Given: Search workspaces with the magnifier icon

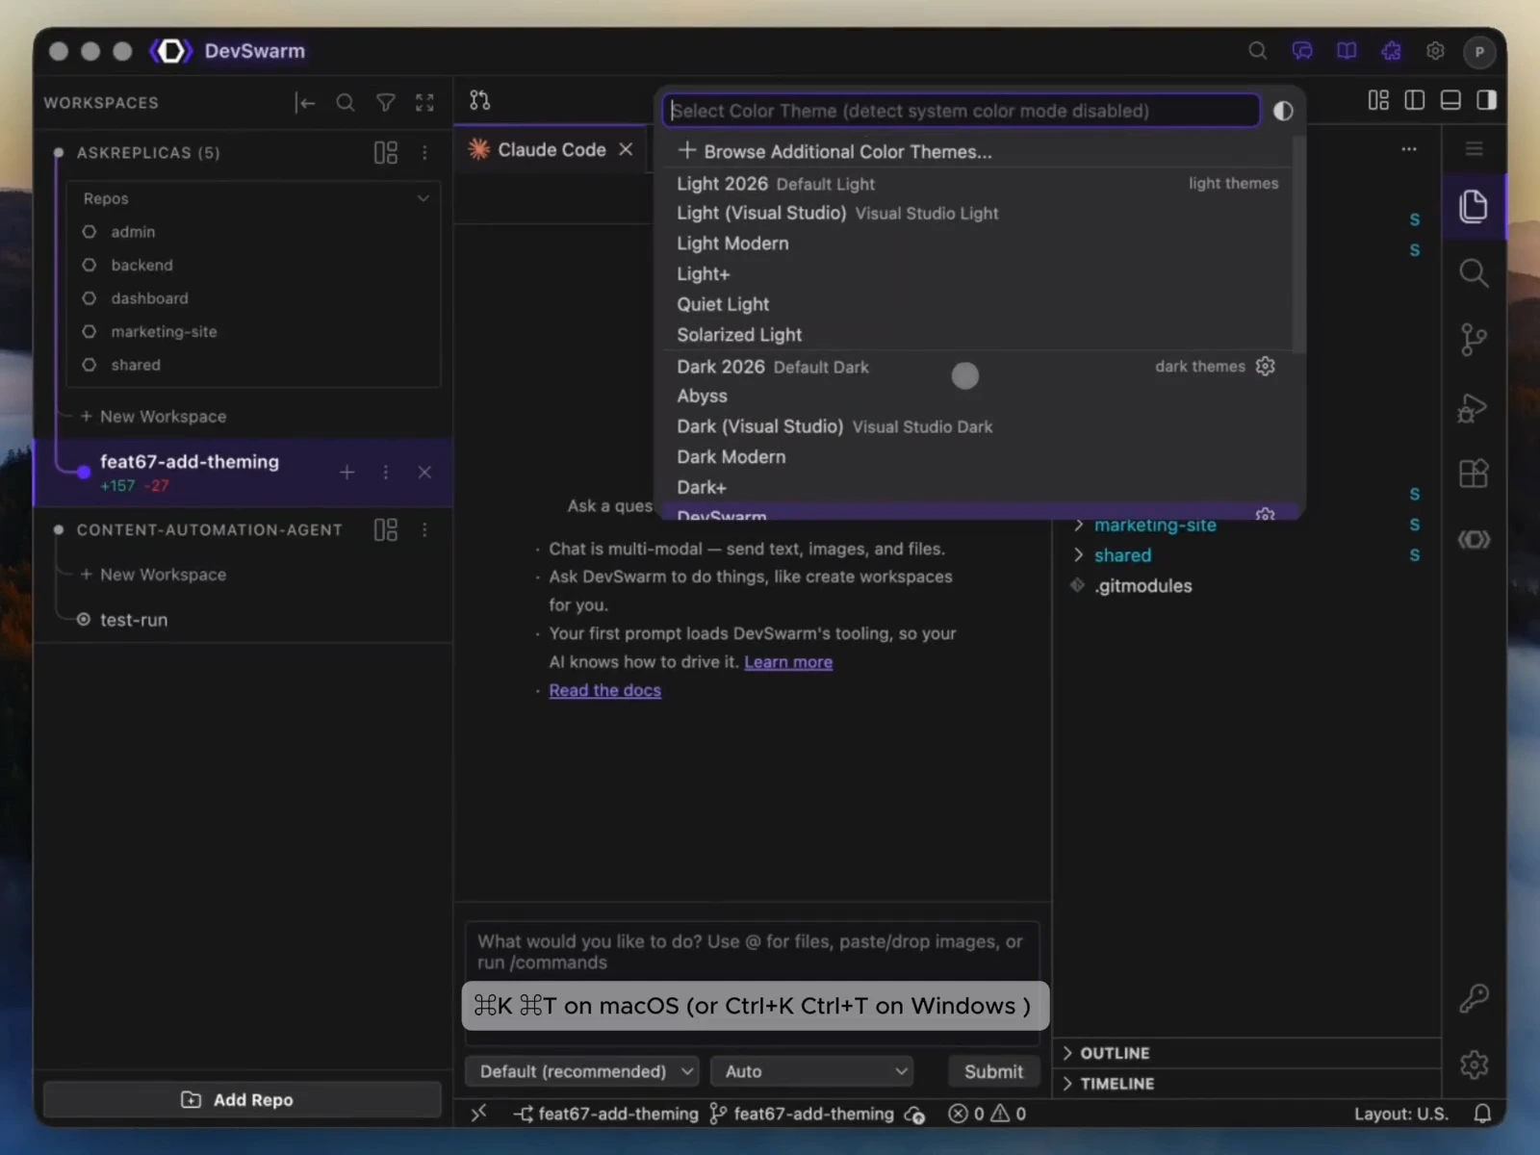Looking at the screenshot, I should pyautogui.click(x=346, y=102).
